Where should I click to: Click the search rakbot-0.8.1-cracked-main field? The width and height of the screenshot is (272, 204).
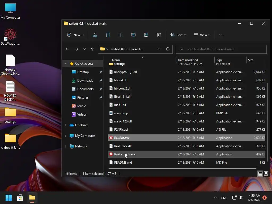pos(221,49)
